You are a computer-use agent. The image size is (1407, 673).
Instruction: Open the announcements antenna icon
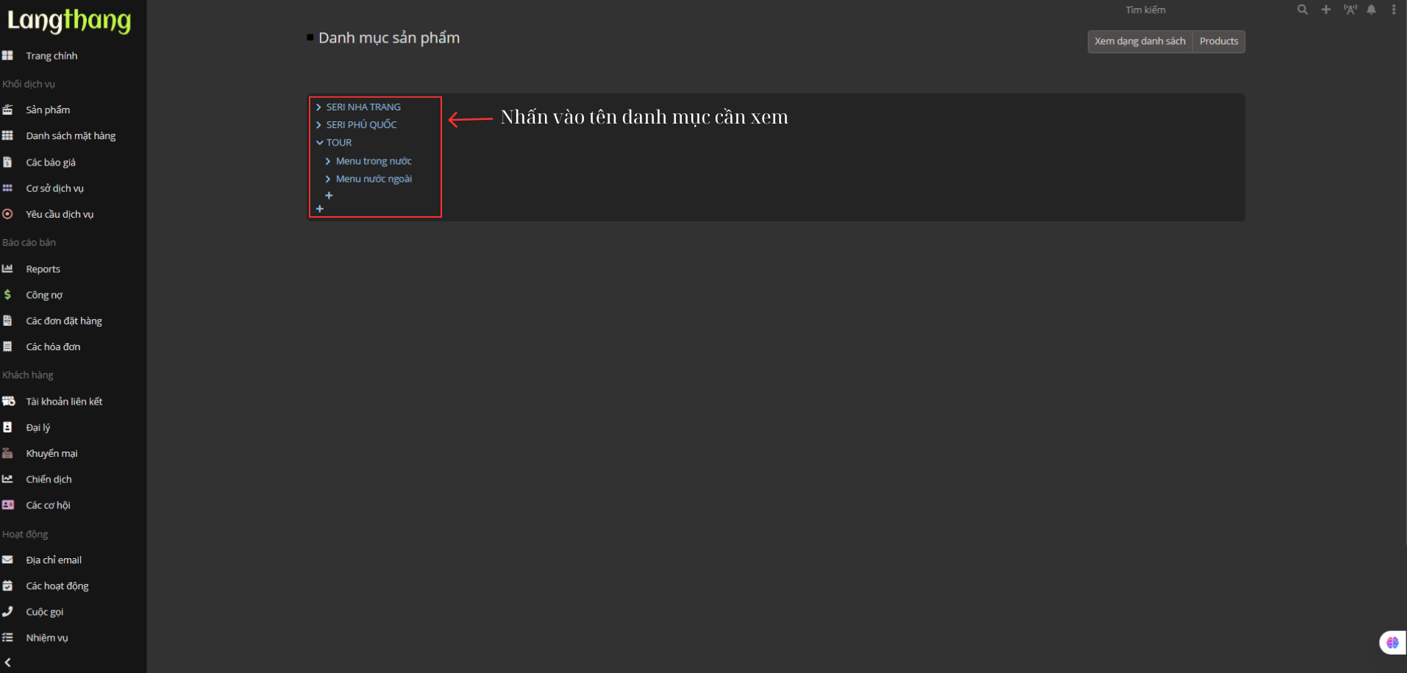1350,10
